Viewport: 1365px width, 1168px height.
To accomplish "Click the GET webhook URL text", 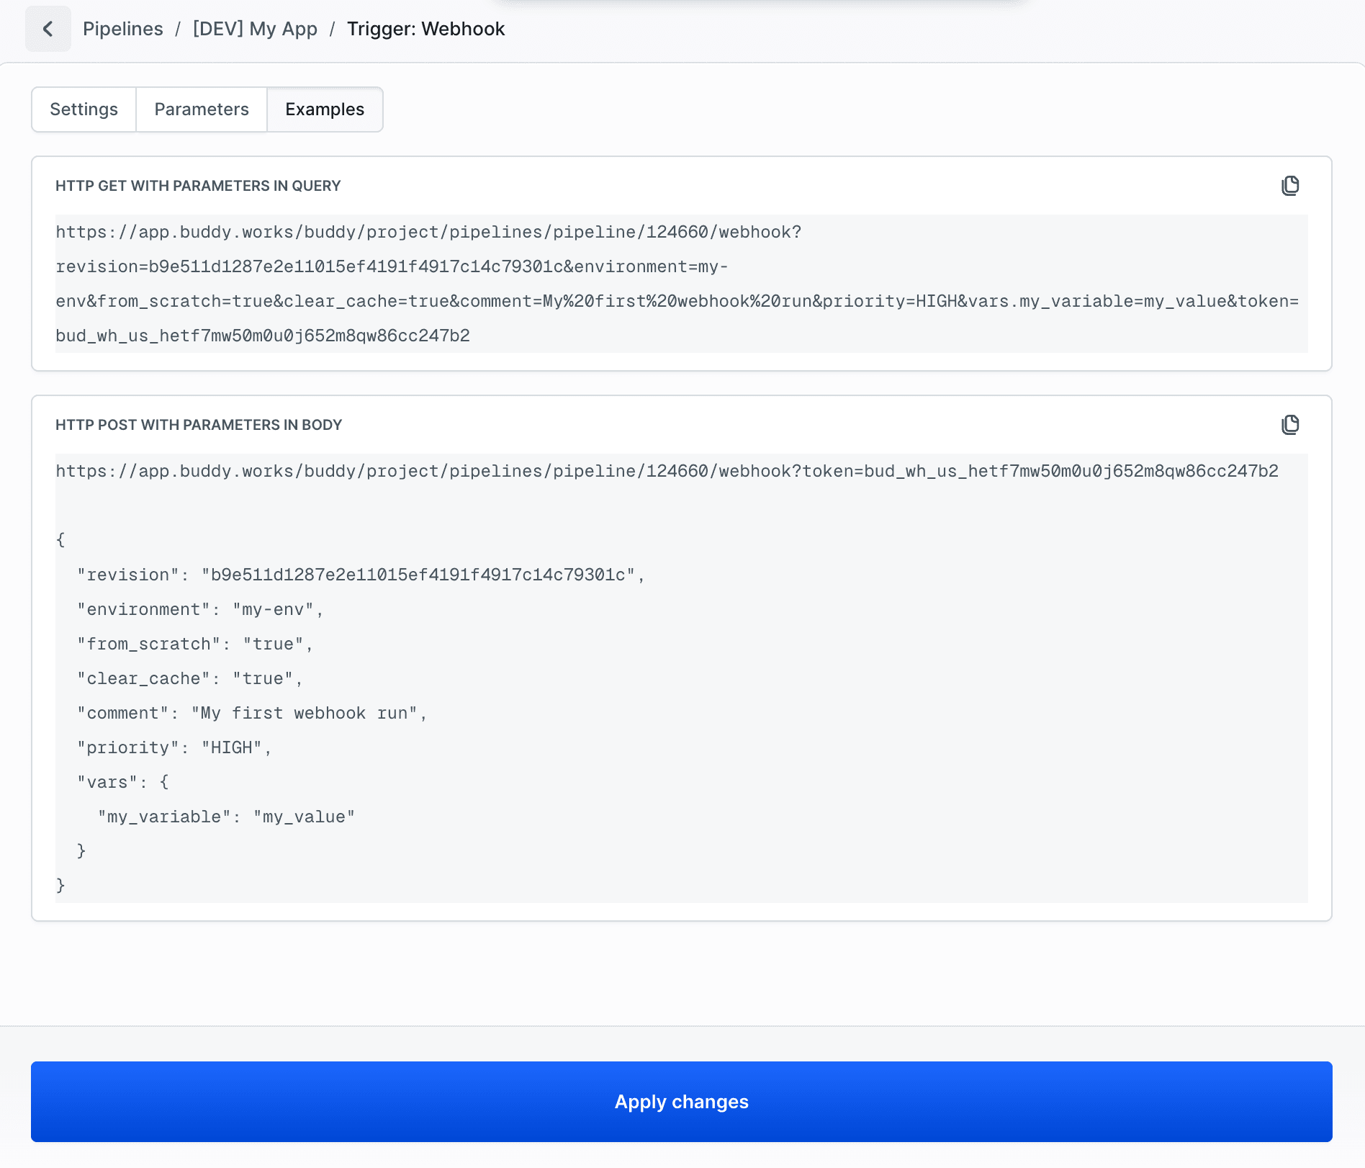I will [428, 232].
